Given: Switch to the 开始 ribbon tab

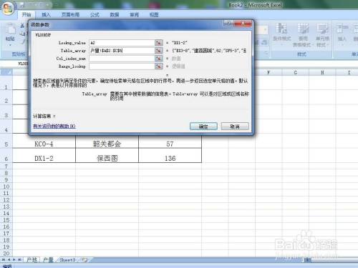Looking at the screenshot, I should 26,15.
